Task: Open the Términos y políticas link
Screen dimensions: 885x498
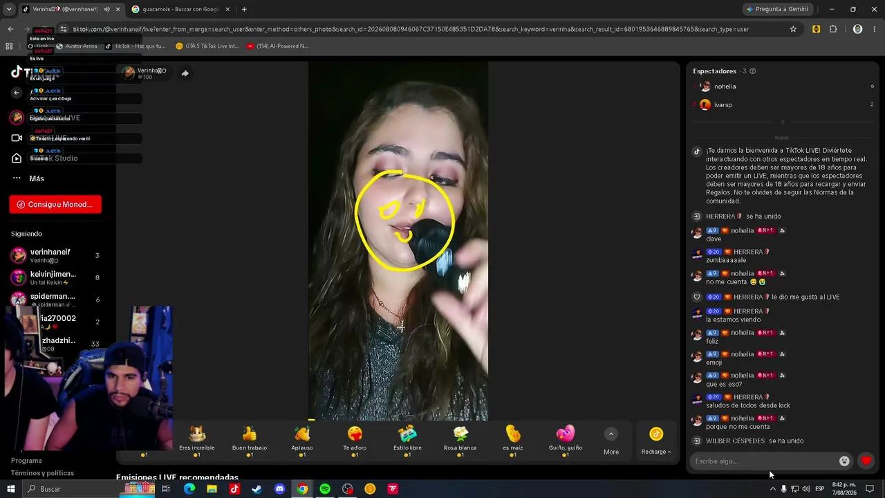Action: [42, 473]
